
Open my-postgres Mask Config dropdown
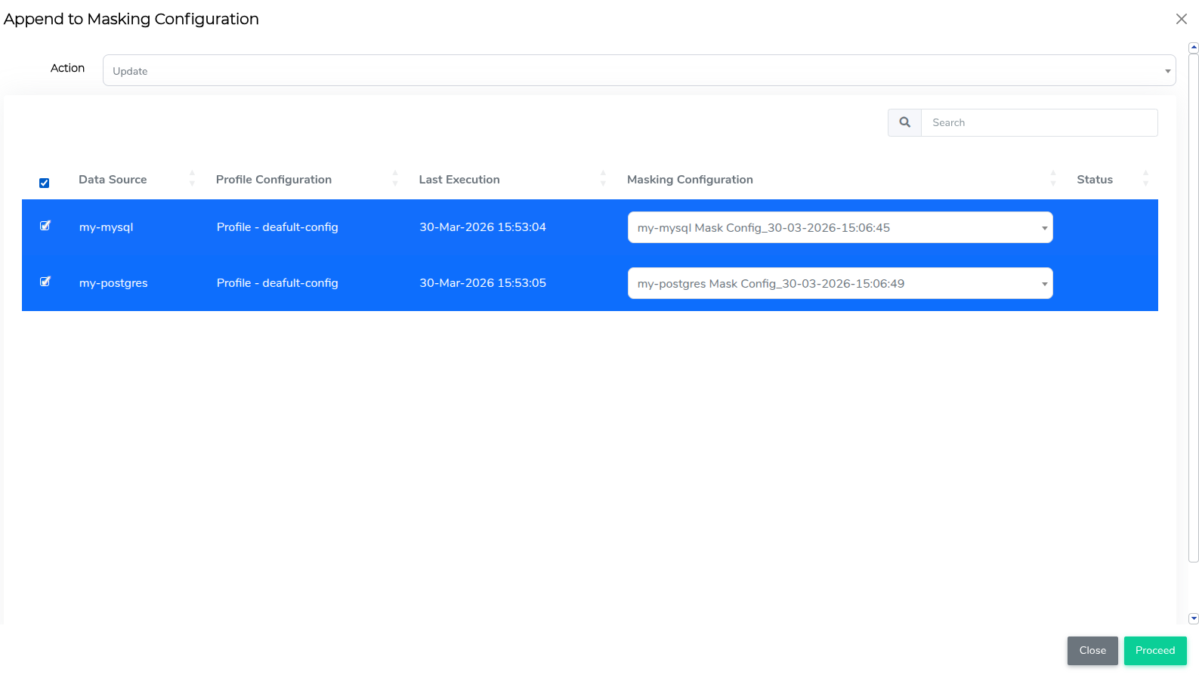839,283
